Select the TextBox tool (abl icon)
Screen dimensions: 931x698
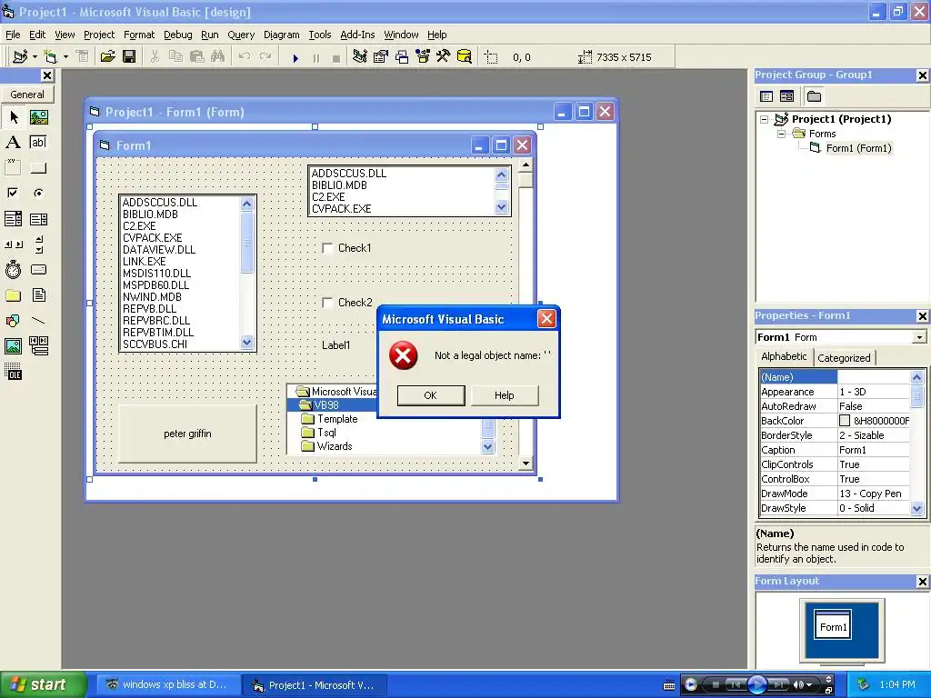pos(38,142)
